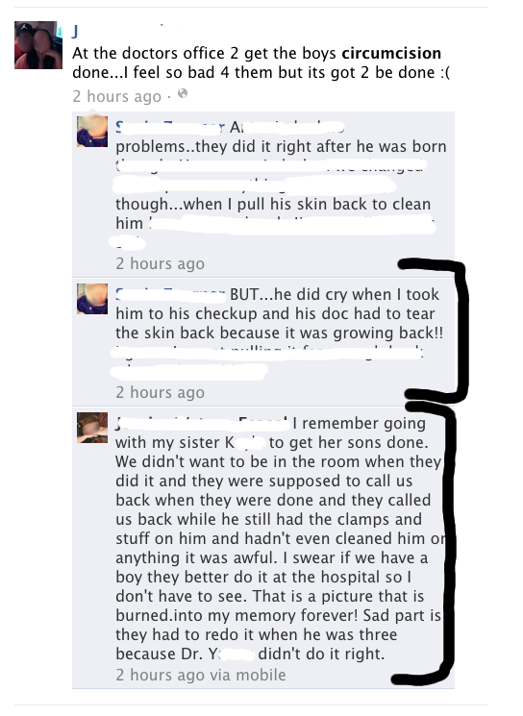The height and width of the screenshot is (716, 523).
Task: Click the name link before 'I remember going'
Action: [202, 423]
